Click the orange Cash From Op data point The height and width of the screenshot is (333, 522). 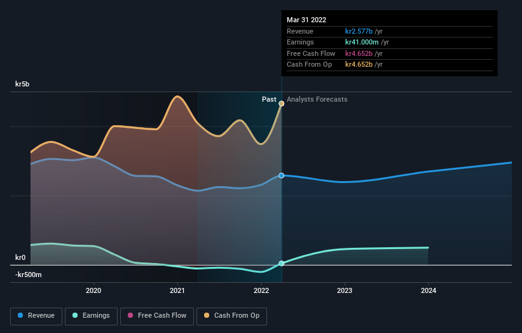(x=281, y=104)
